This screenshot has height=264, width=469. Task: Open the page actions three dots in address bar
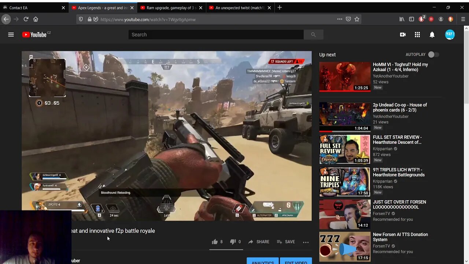pos(340,19)
